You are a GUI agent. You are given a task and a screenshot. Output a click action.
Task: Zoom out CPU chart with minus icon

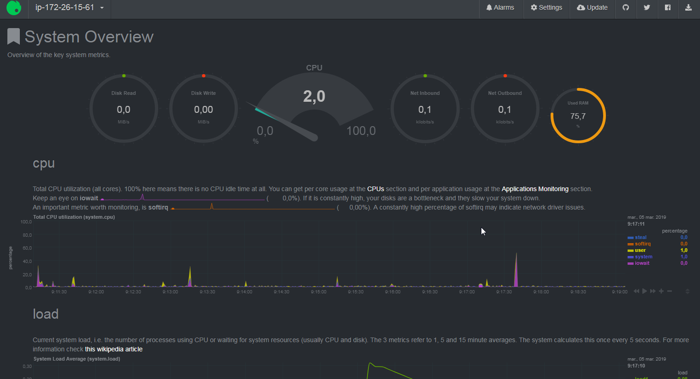coord(670,291)
